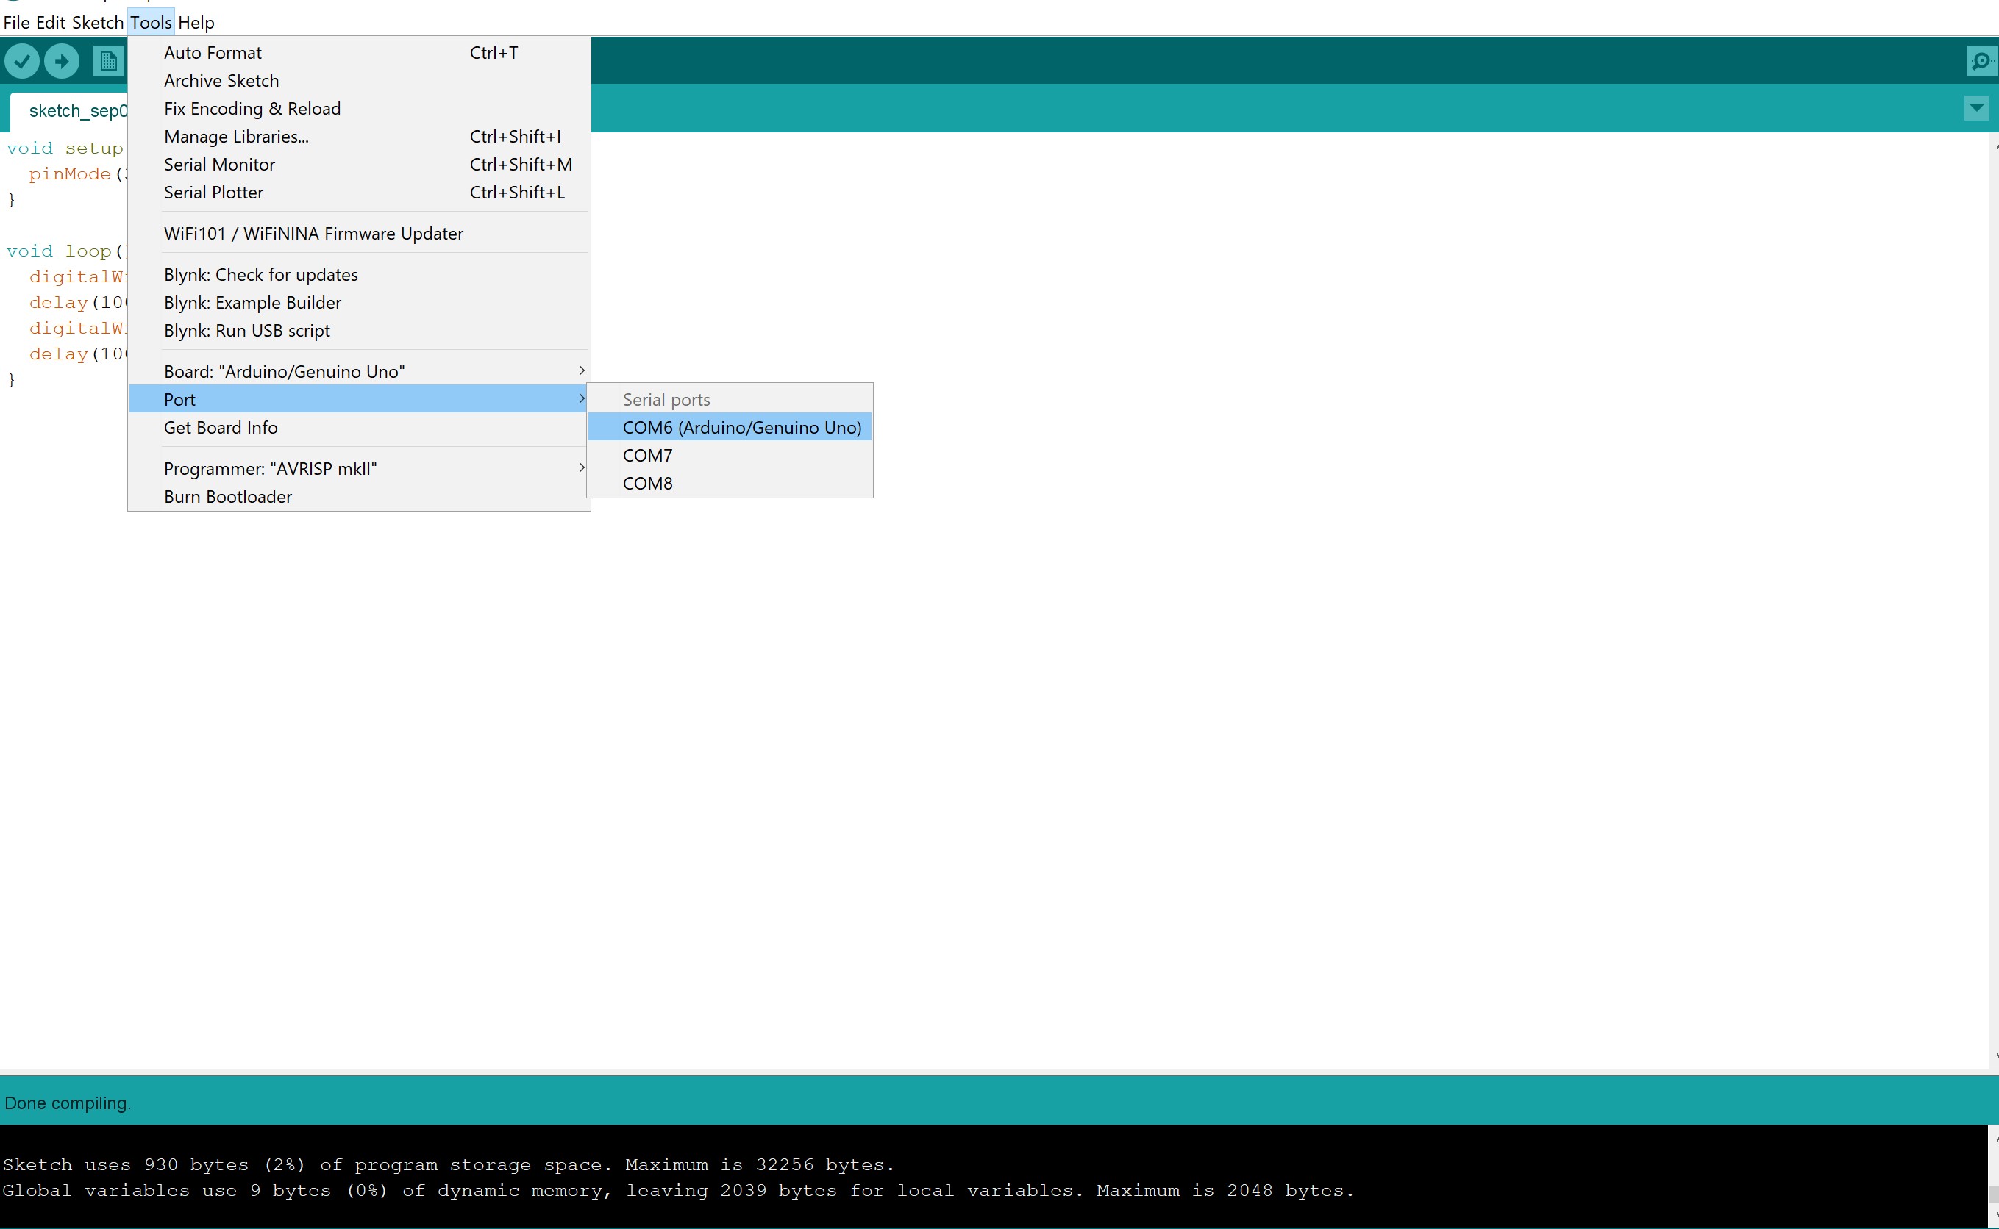The height and width of the screenshot is (1229, 1999).
Task: Click the 'void setup' code line
Action: point(65,148)
